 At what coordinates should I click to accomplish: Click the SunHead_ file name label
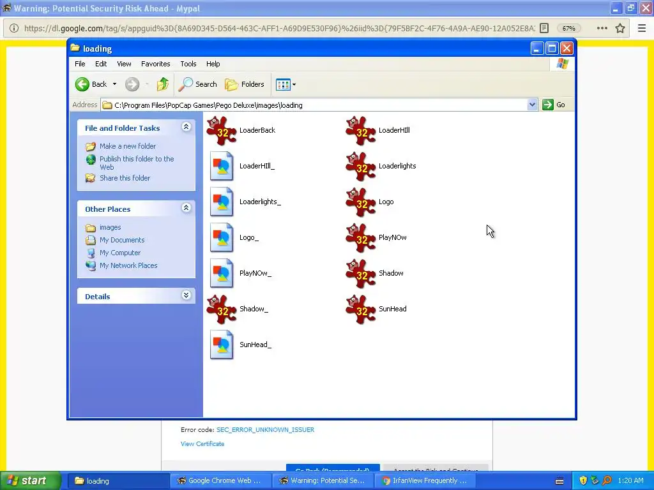pos(255,345)
